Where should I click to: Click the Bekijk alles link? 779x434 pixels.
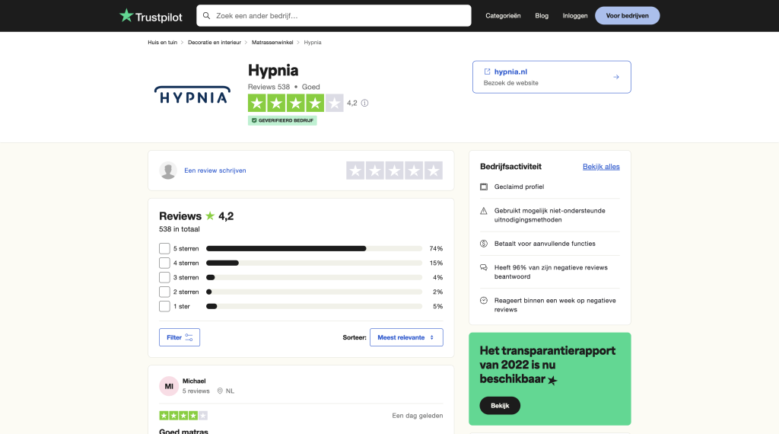601,167
